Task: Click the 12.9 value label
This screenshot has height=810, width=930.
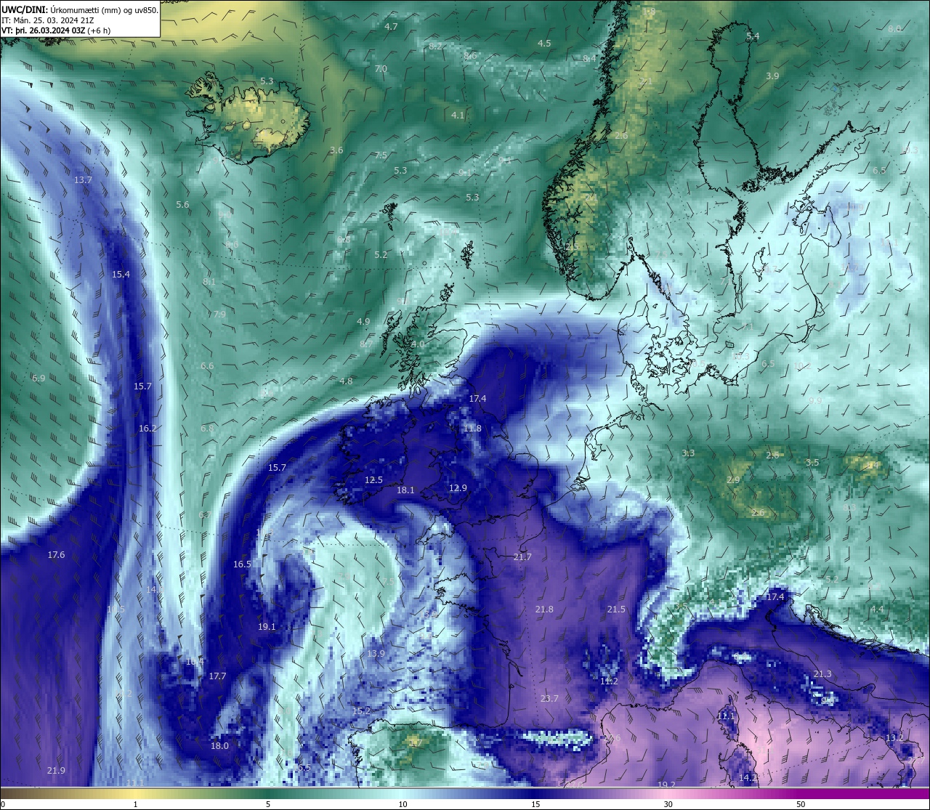Action: [x=458, y=487]
